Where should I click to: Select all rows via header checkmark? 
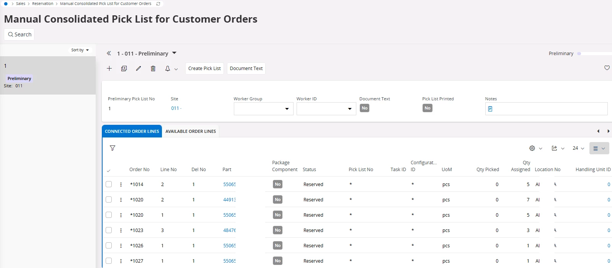109,170
